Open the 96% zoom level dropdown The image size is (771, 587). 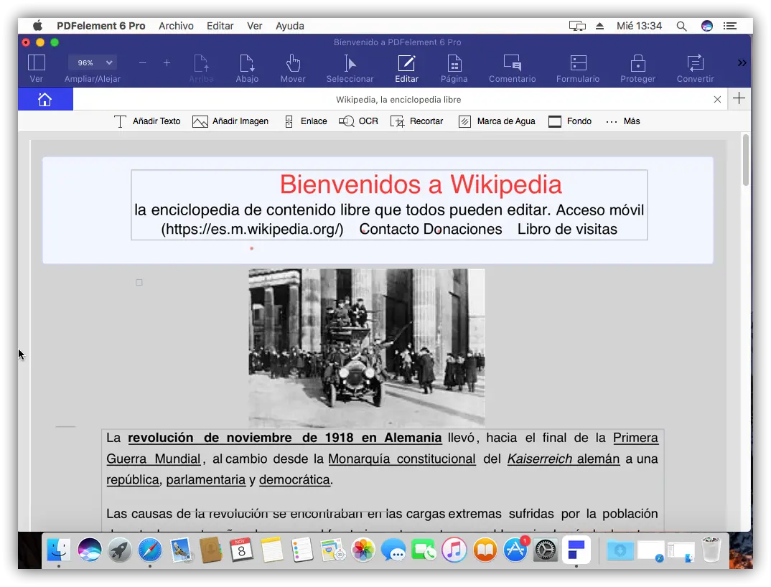[92, 62]
